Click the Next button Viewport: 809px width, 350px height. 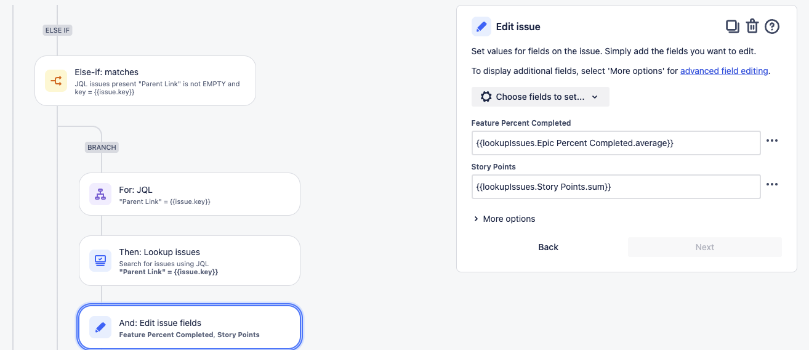click(x=705, y=247)
